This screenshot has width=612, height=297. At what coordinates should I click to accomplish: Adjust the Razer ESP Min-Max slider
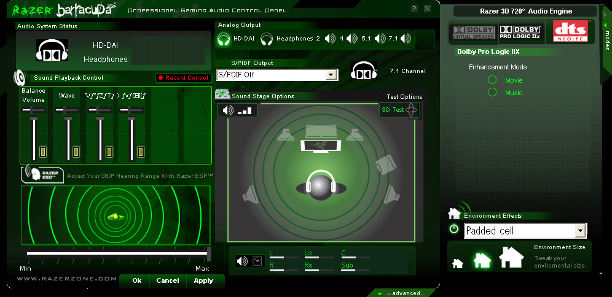click(118, 253)
